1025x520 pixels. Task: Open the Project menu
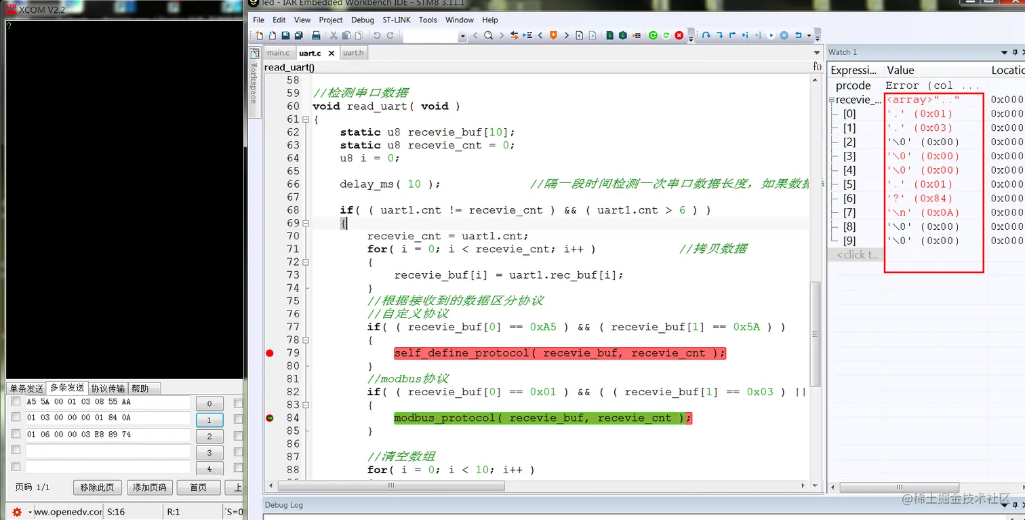331,20
